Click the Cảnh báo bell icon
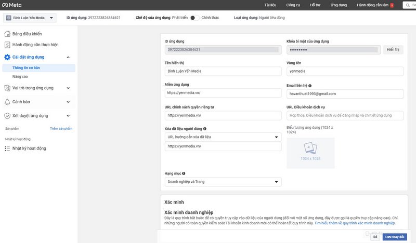416x243 pixels. click(7, 102)
